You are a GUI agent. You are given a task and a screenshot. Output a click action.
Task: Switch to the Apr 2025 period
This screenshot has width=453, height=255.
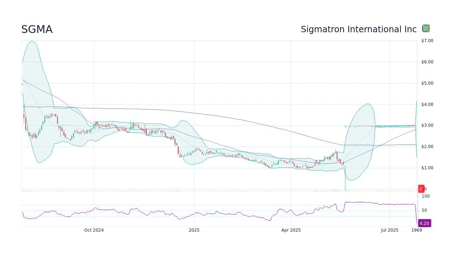(291, 230)
